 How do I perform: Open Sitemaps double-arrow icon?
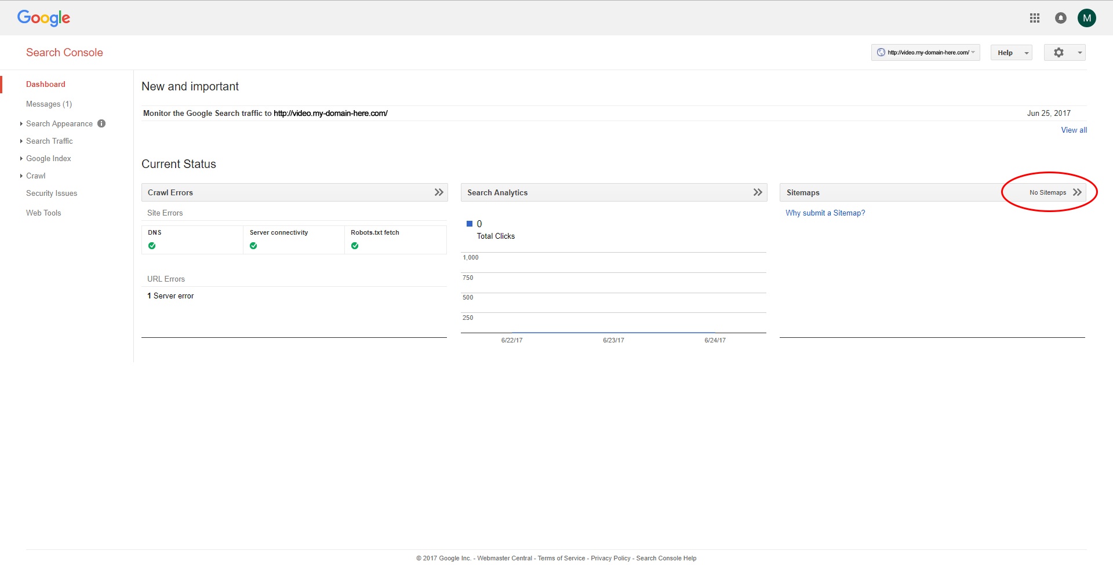1077,192
